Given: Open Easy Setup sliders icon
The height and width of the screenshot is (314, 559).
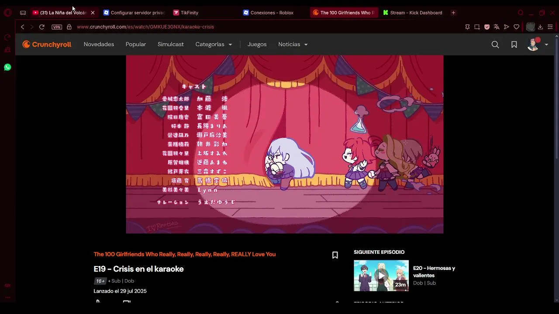Looking at the screenshot, I should 550,27.
